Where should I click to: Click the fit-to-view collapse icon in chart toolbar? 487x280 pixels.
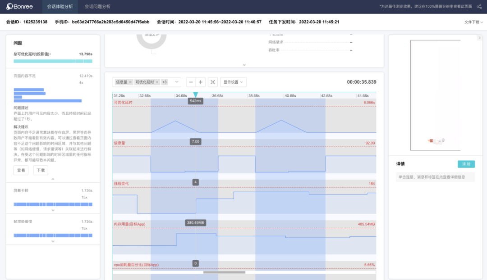pos(213,82)
